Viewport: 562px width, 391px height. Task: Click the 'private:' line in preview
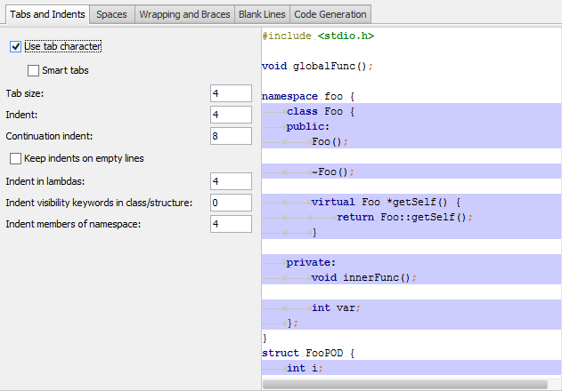(x=311, y=262)
